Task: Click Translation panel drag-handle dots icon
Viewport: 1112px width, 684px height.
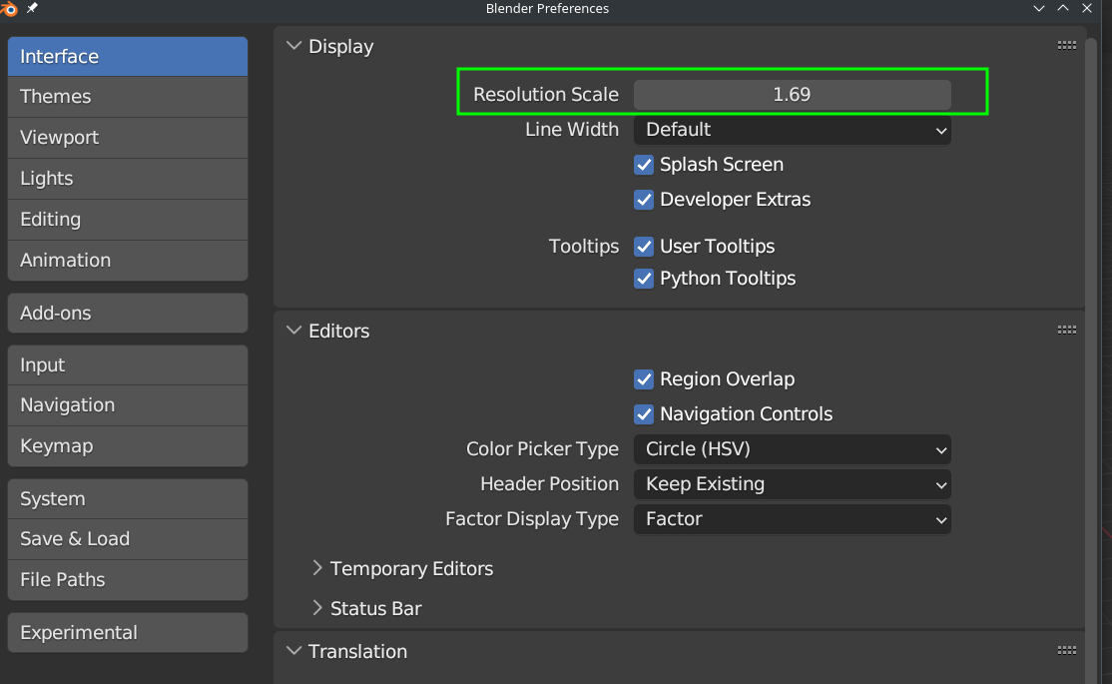Action: point(1066,651)
